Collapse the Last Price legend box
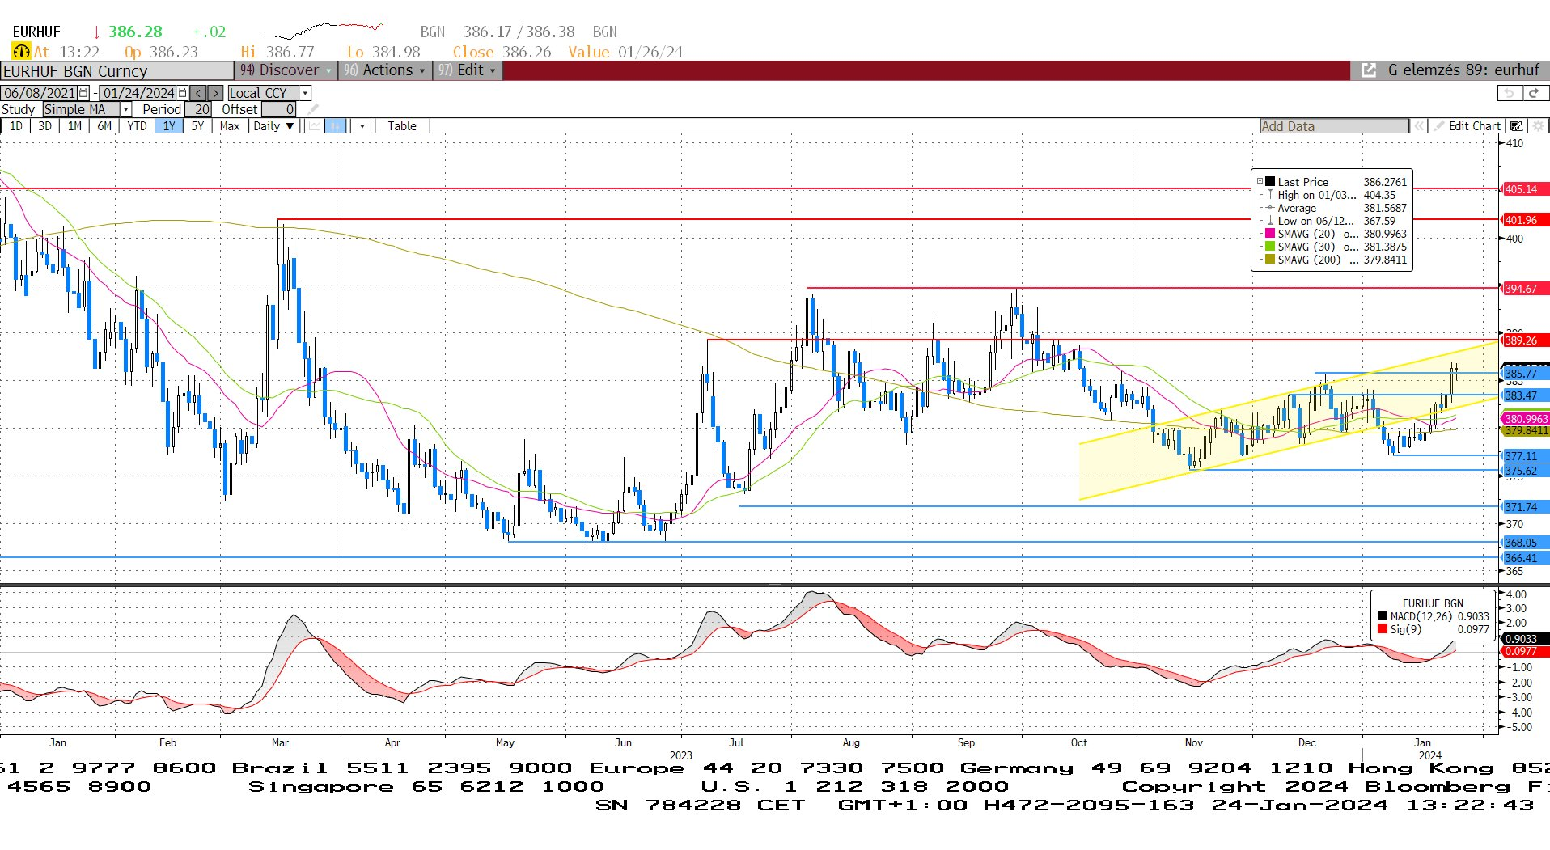 coord(1260,182)
